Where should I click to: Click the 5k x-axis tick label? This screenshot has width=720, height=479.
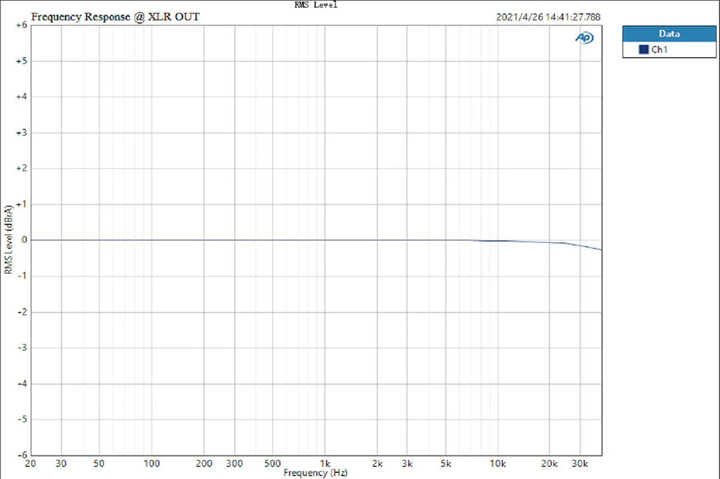445,464
